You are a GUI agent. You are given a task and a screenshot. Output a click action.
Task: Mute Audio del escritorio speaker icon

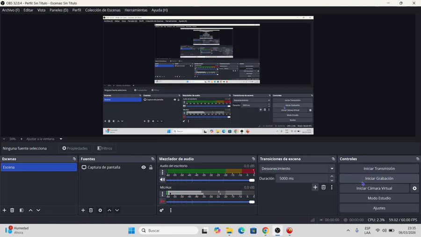(162, 179)
